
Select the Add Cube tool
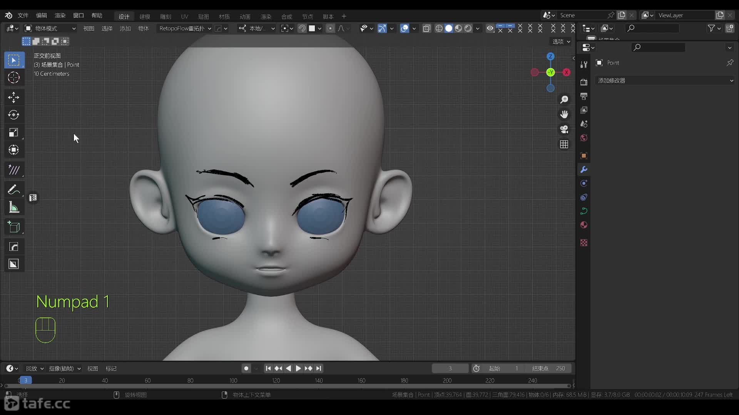click(14, 227)
